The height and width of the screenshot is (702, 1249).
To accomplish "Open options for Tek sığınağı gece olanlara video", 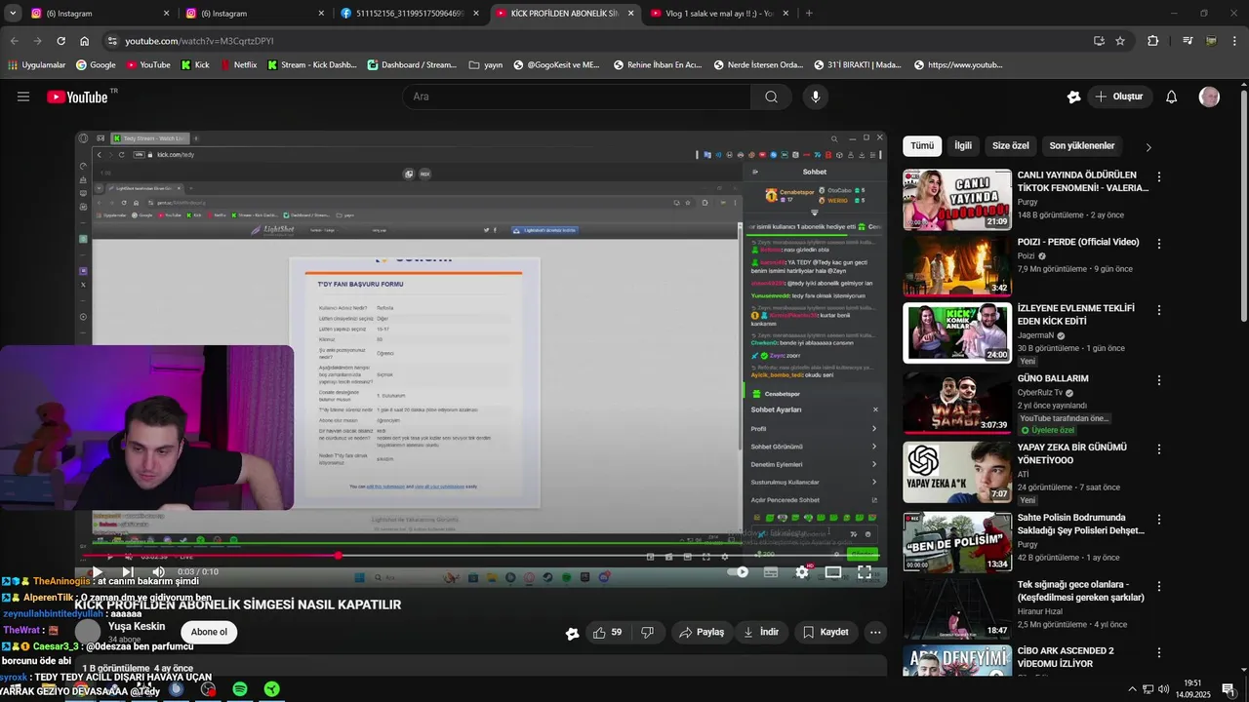I will coord(1159,586).
